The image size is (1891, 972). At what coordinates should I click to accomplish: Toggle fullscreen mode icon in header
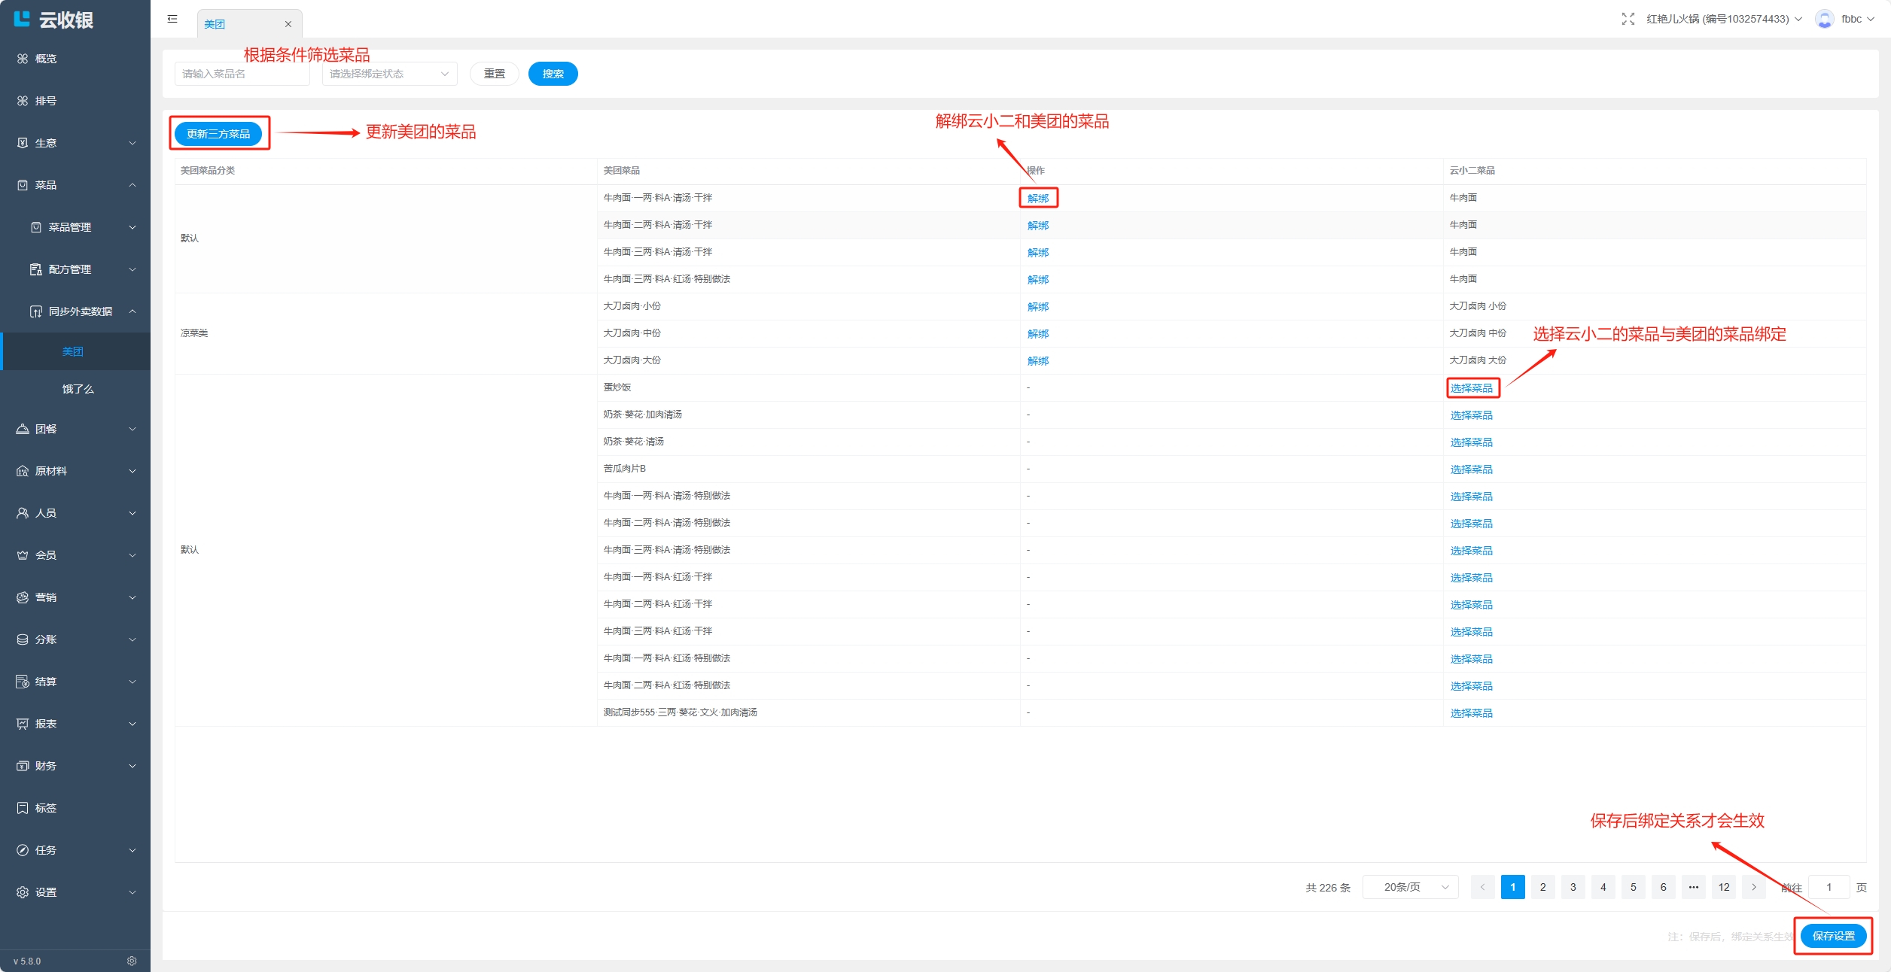tap(1628, 19)
